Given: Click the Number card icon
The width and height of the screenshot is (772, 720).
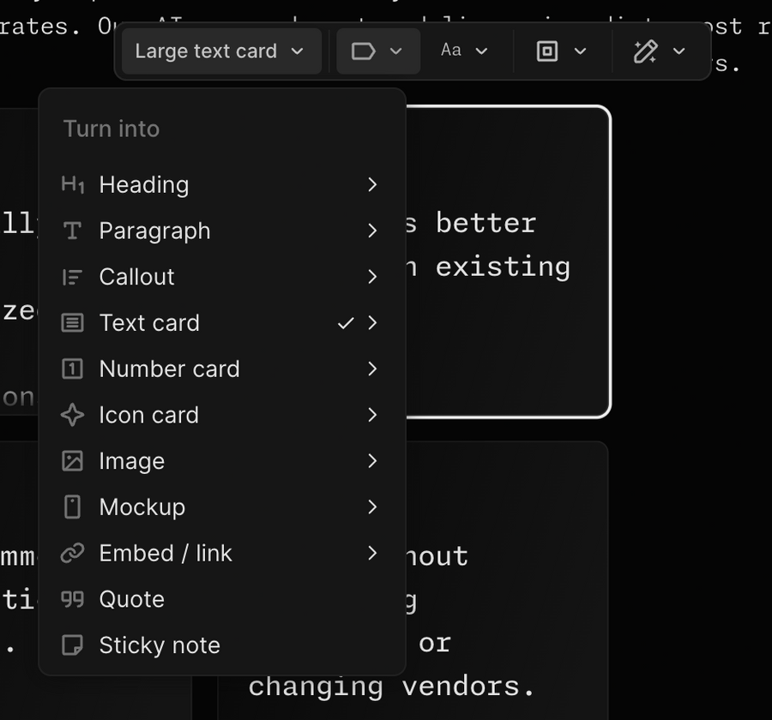Looking at the screenshot, I should tap(75, 369).
